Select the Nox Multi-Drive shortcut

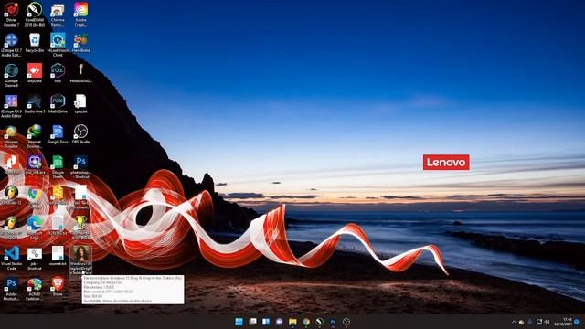pyautogui.click(x=58, y=103)
